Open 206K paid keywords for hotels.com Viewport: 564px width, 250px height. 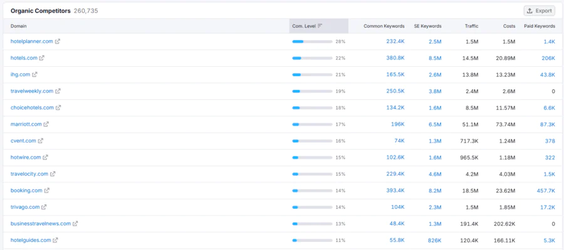point(548,57)
